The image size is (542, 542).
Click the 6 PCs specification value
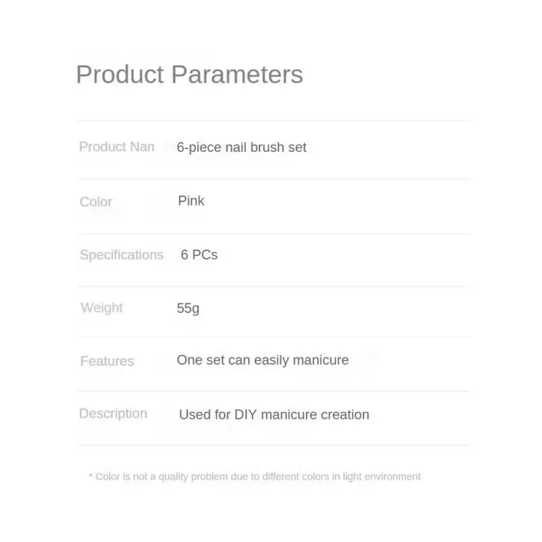tap(199, 255)
